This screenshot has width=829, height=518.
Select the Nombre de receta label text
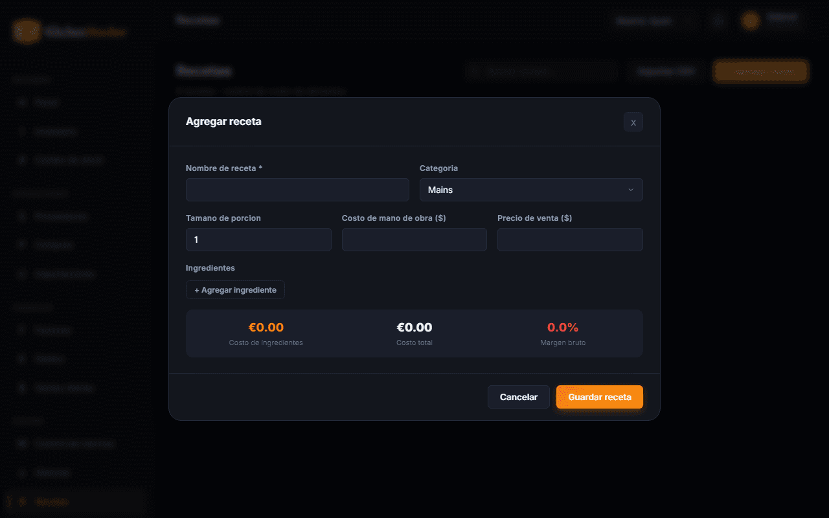coord(224,168)
